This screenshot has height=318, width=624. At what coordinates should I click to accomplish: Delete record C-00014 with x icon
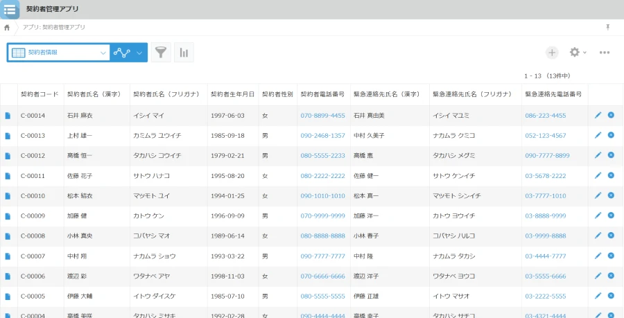click(611, 115)
